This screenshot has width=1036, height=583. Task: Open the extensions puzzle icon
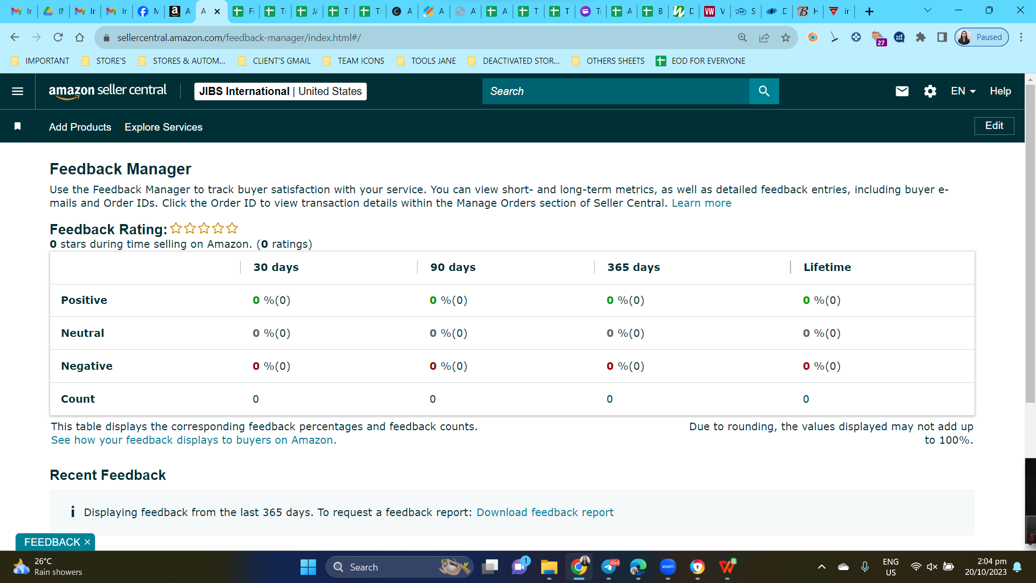tap(921, 37)
